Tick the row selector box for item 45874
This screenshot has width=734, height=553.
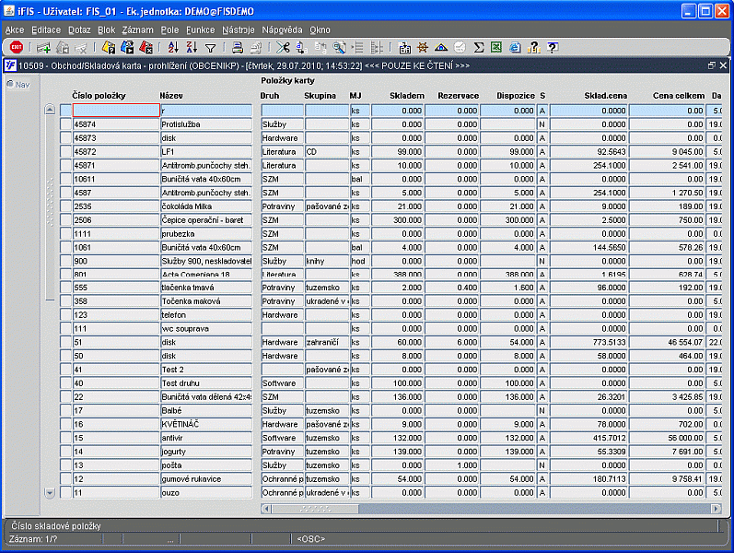66,124
